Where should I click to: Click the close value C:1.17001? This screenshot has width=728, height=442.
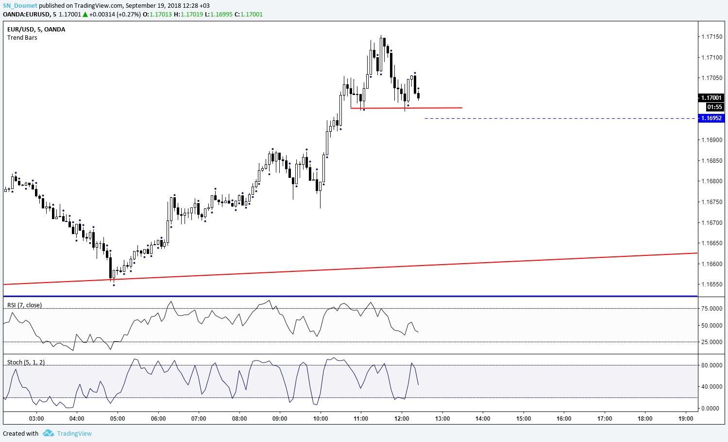[x=249, y=14]
